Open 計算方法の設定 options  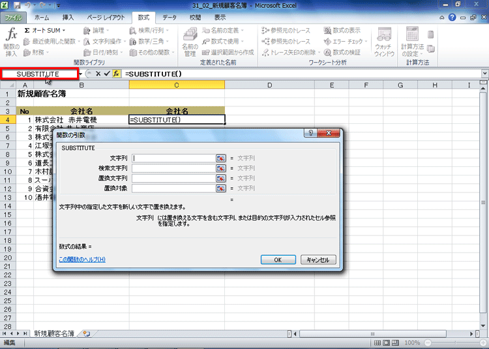click(412, 42)
